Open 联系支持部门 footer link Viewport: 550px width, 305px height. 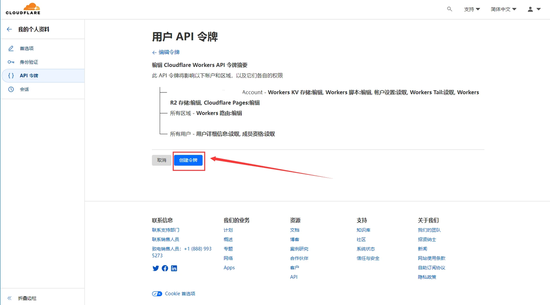coord(166,230)
